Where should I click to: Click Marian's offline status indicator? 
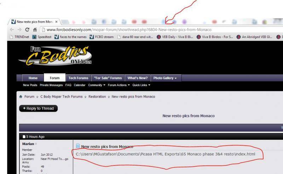36,144
